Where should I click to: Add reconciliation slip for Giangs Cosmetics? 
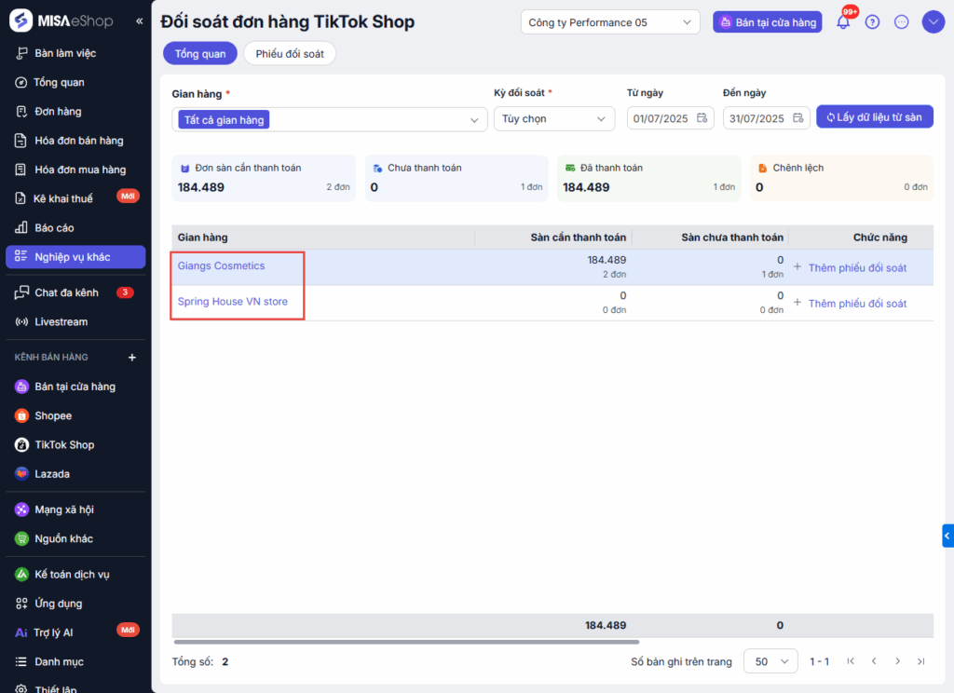(x=850, y=267)
